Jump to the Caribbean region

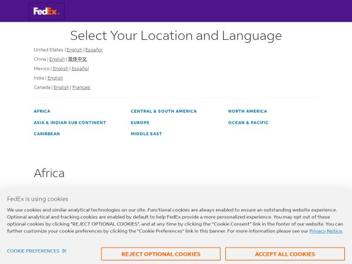47,134
